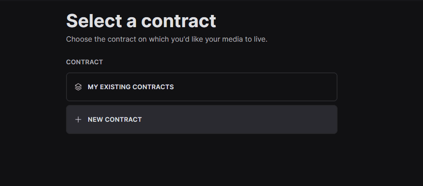
Task: Click the "Select a contract" heading
Action: coord(141,21)
